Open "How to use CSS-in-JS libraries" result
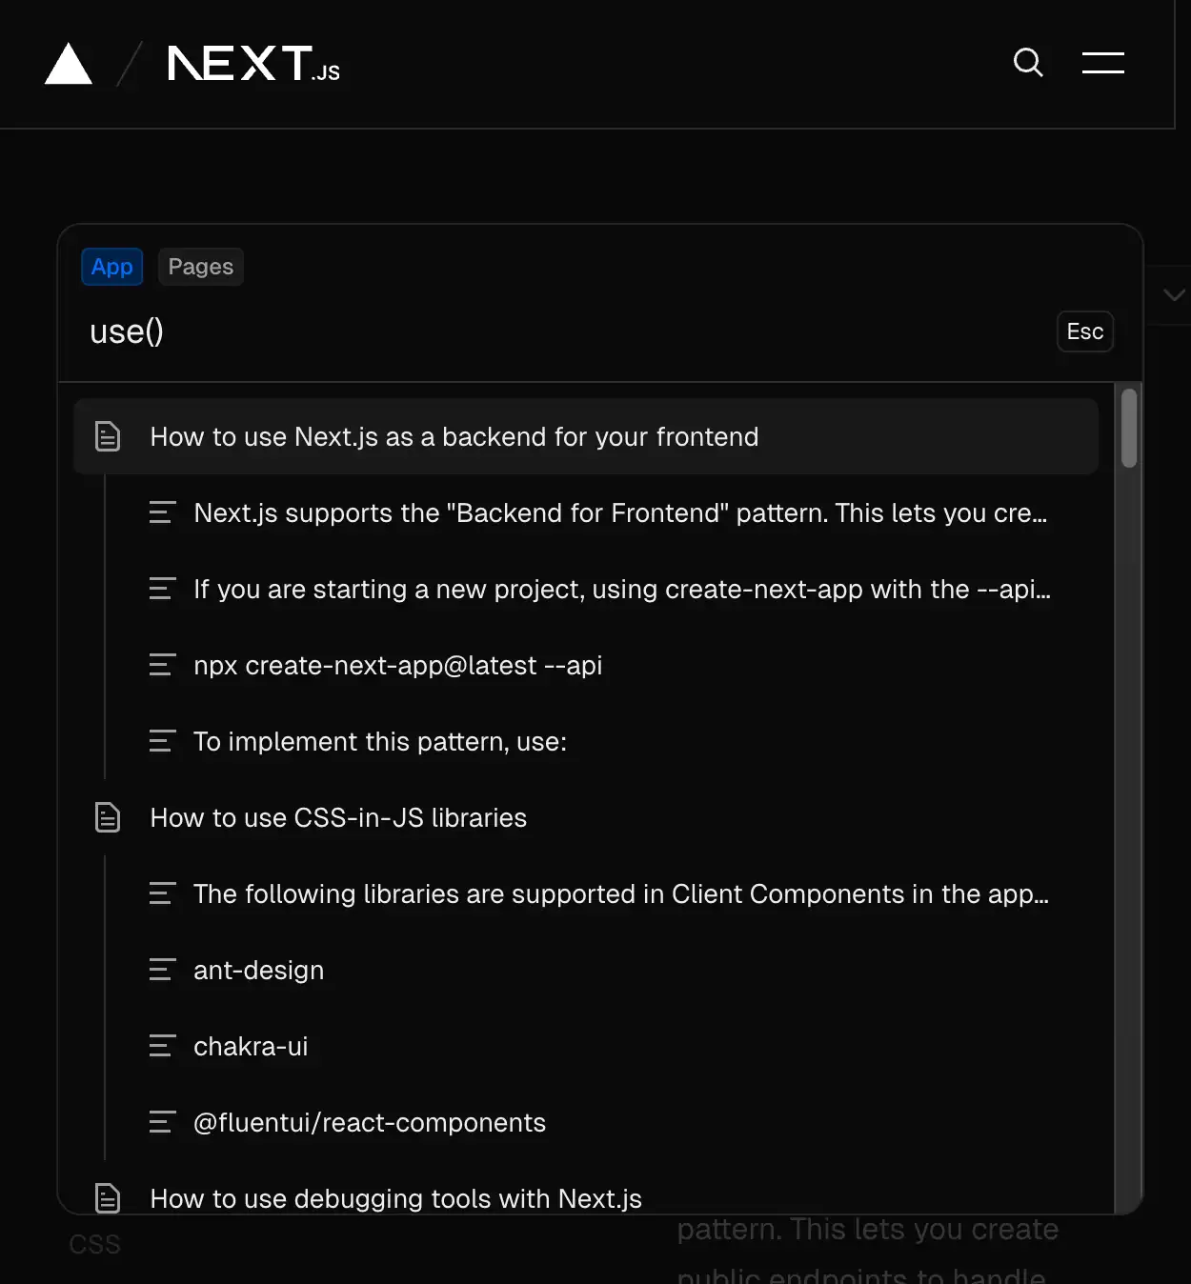This screenshot has height=1284, width=1191. (338, 817)
